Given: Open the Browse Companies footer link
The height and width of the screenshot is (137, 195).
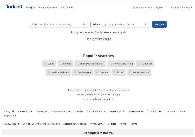Looking at the screenshot, I should pyautogui.click(x=62, y=111).
